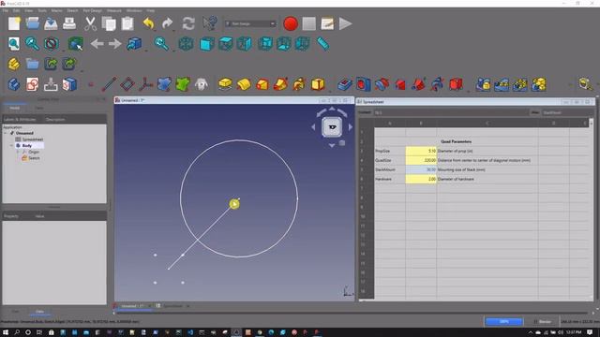The width and height of the screenshot is (600, 337).
Task: Click the Quad Parameters heading cell
Action: 457,141
